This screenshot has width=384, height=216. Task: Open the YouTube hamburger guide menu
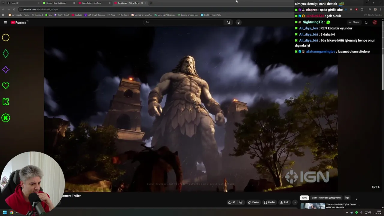point(5,22)
